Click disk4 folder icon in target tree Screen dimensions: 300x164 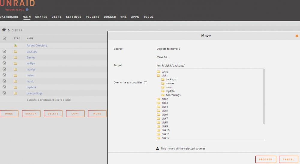[158, 107]
